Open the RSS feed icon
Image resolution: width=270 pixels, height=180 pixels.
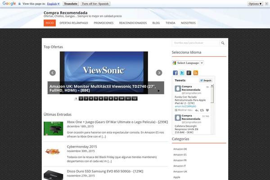click(x=196, y=73)
